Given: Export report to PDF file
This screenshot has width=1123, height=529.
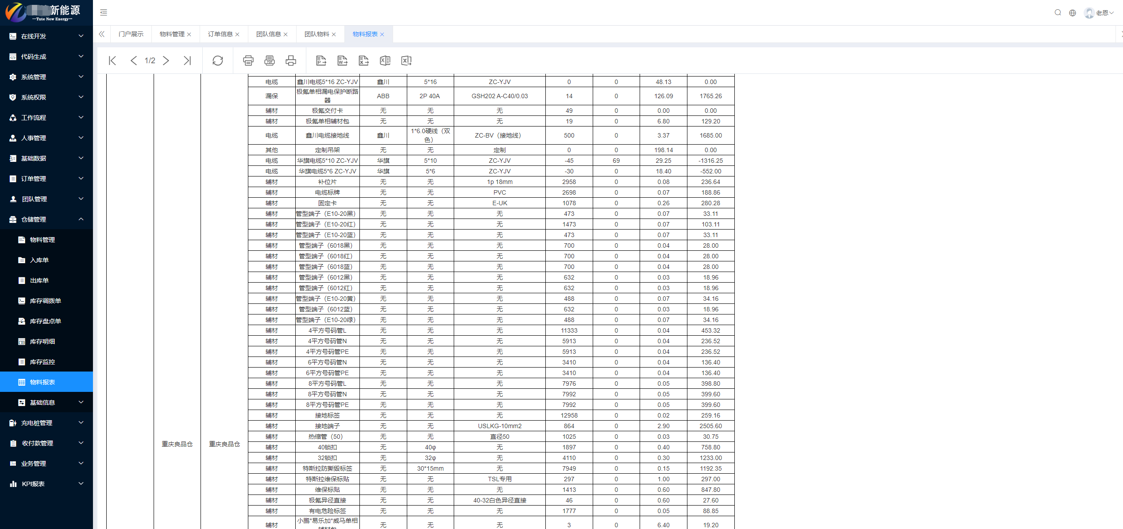Looking at the screenshot, I should coord(321,61).
